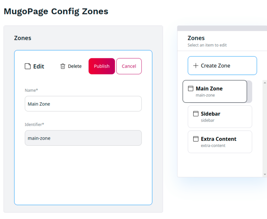Click the zone list scrollbar down arrow

click(265, 174)
